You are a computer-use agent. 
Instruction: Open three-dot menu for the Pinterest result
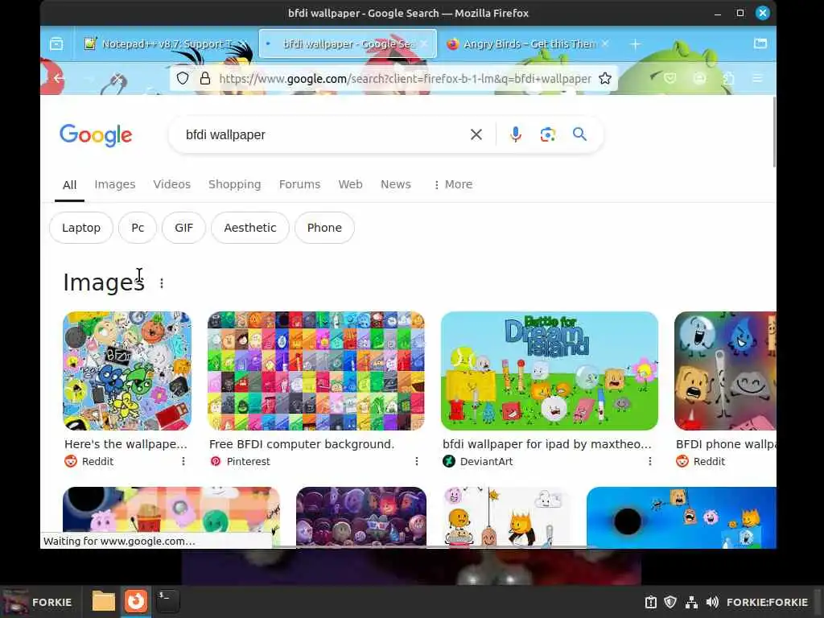tap(417, 461)
